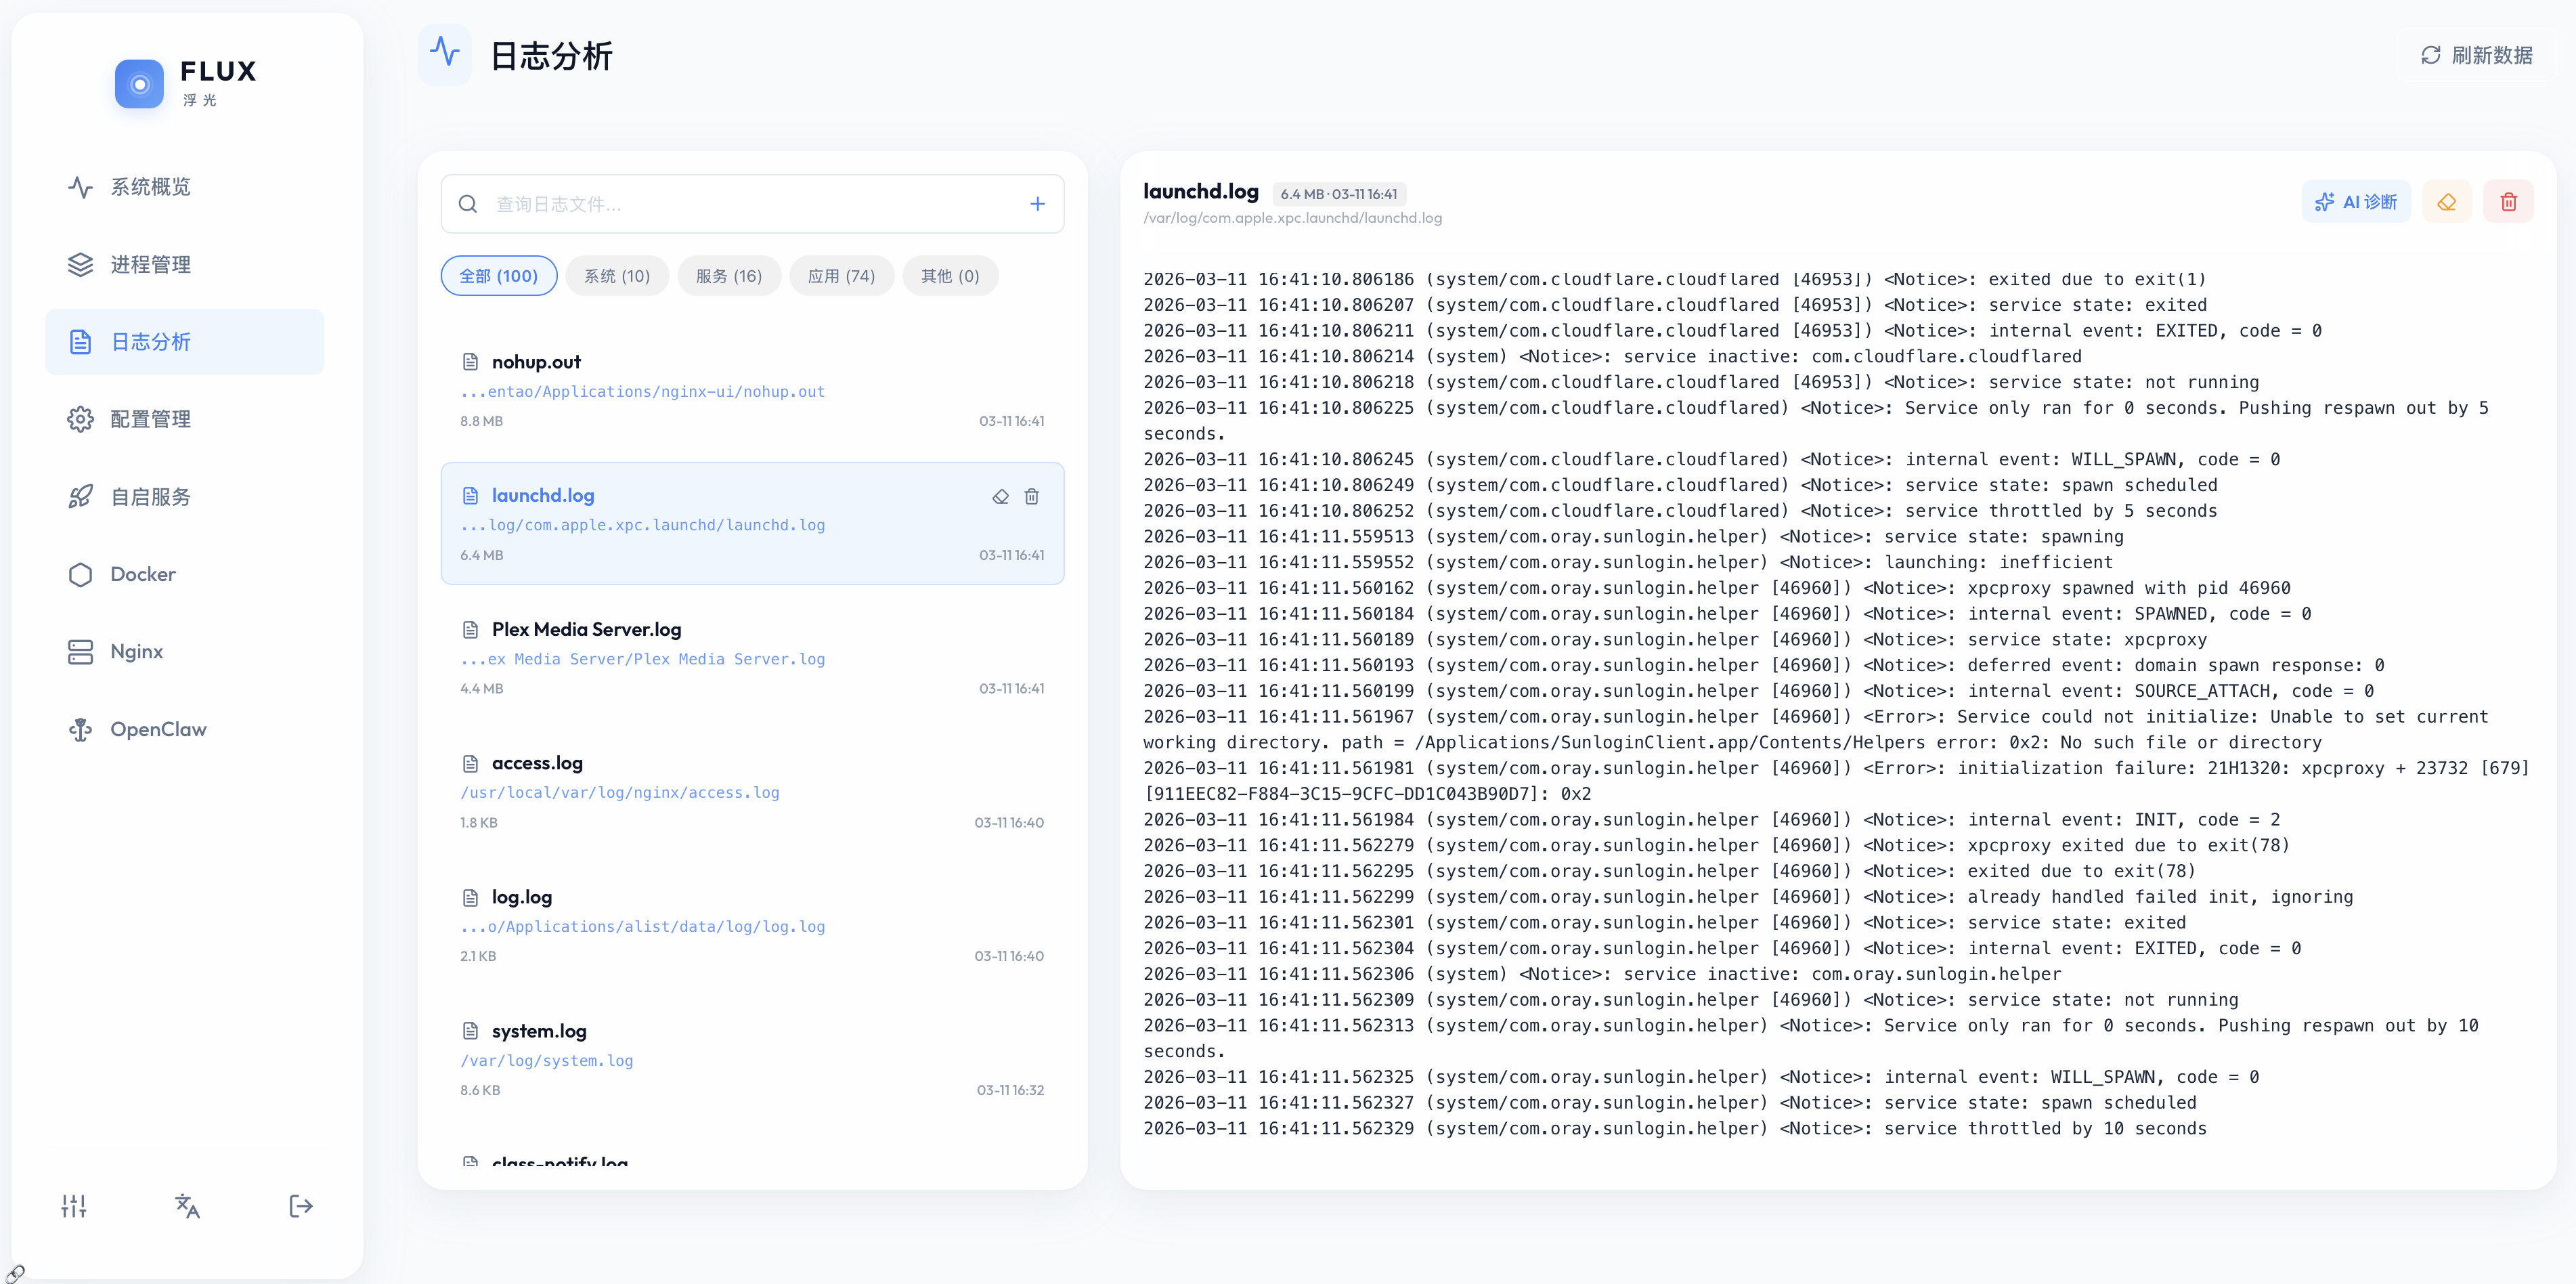Go to 进程管理 in sidebar

[x=150, y=264]
